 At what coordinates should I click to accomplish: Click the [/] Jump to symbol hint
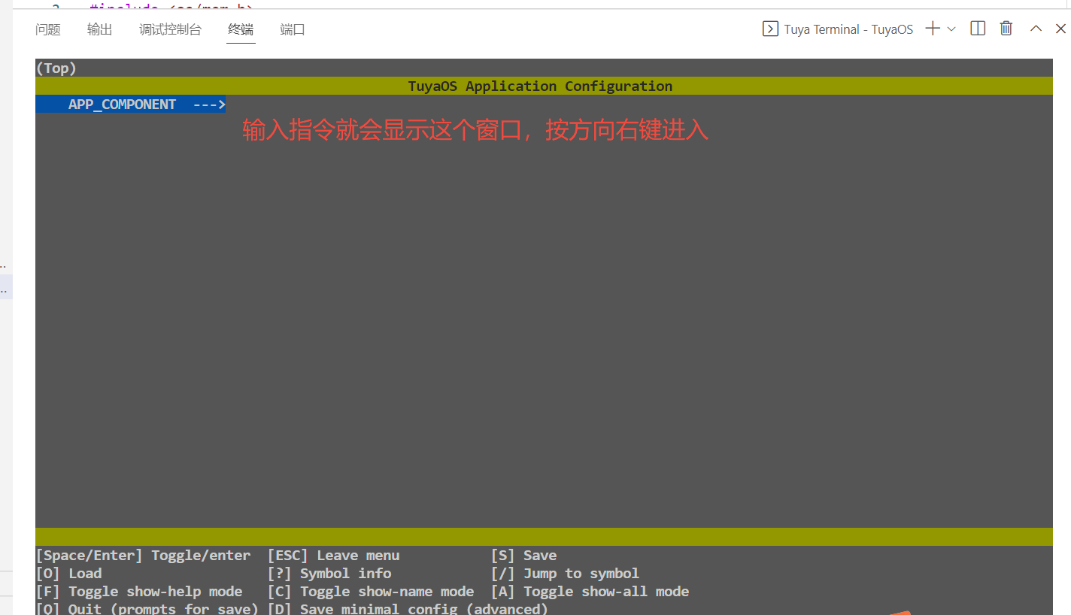point(565,573)
